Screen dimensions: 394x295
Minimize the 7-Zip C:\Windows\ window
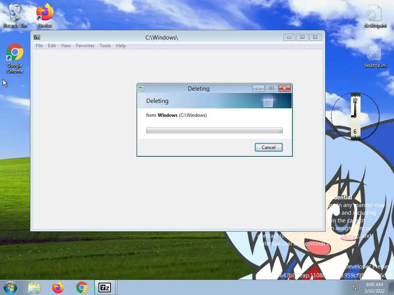point(289,37)
